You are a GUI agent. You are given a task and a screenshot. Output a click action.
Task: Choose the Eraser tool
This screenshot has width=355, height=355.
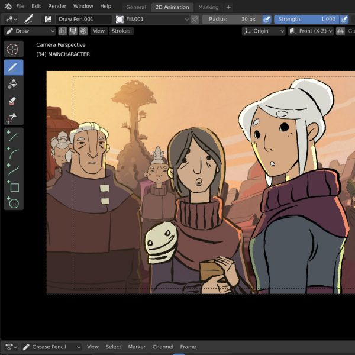[14, 101]
